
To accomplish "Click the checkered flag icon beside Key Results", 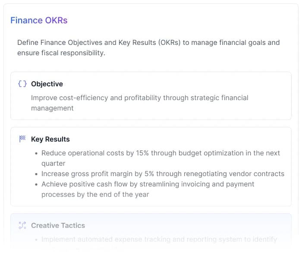I will coord(22,139).
